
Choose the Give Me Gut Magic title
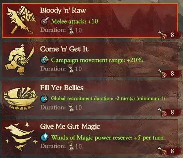pyautogui.click(x=70, y=127)
